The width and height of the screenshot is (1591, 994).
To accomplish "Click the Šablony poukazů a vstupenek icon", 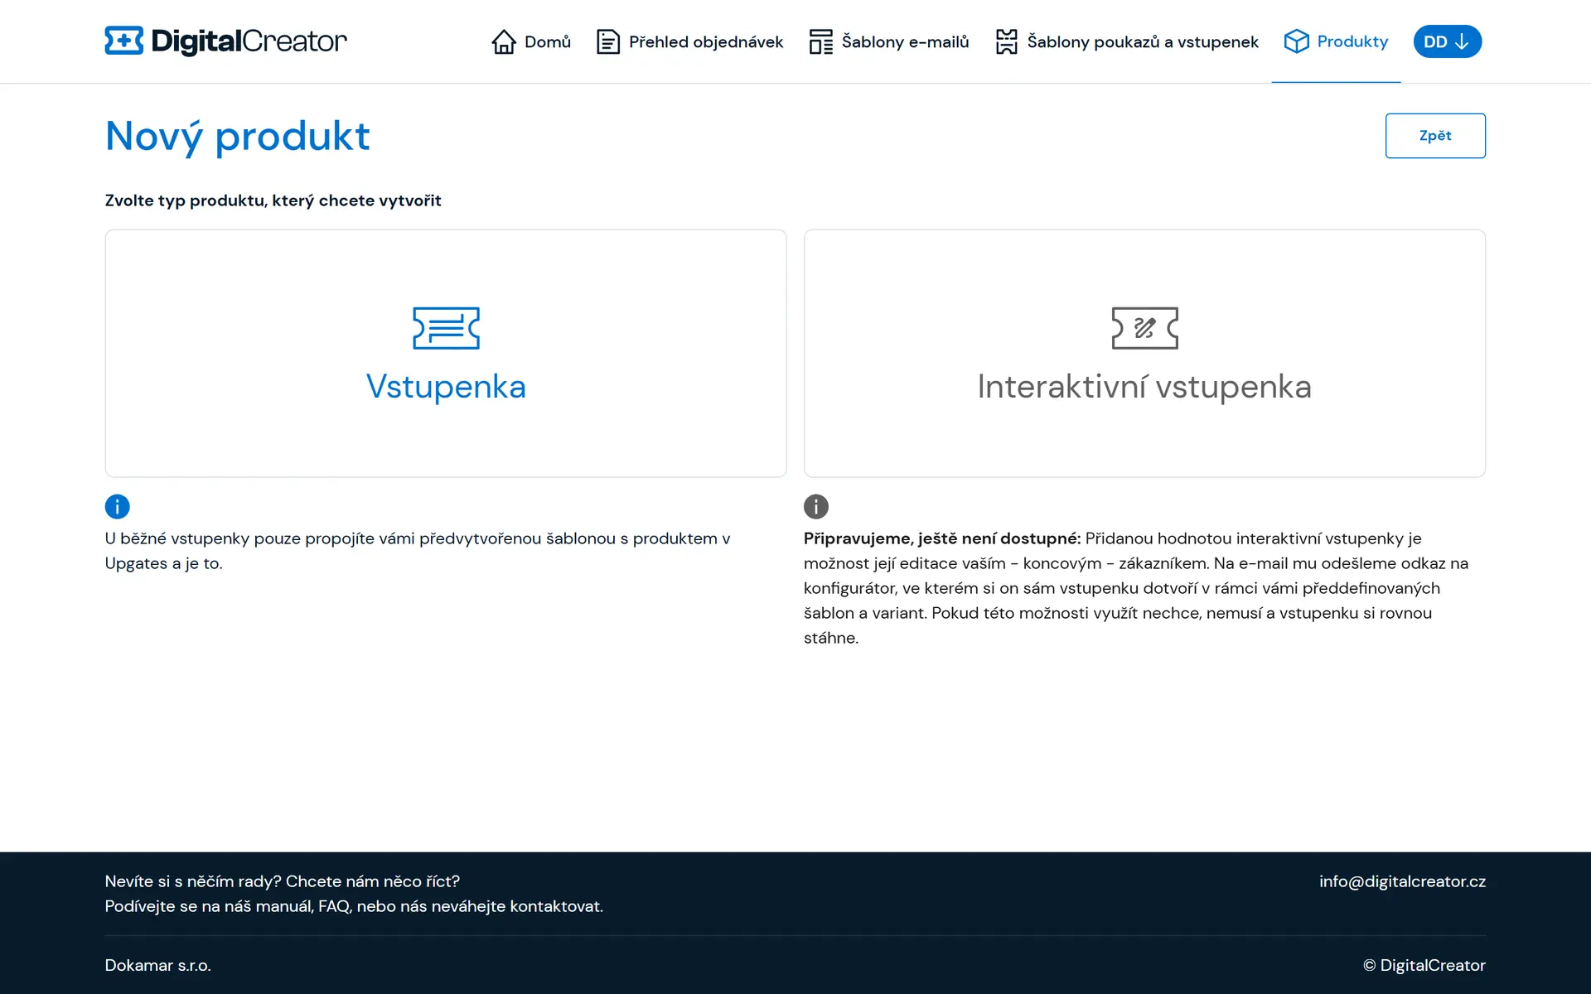I will coord(1007,41).
